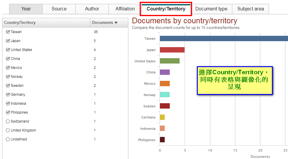
Task: Select the yellow Germany bar
Action: pos(162,117)
